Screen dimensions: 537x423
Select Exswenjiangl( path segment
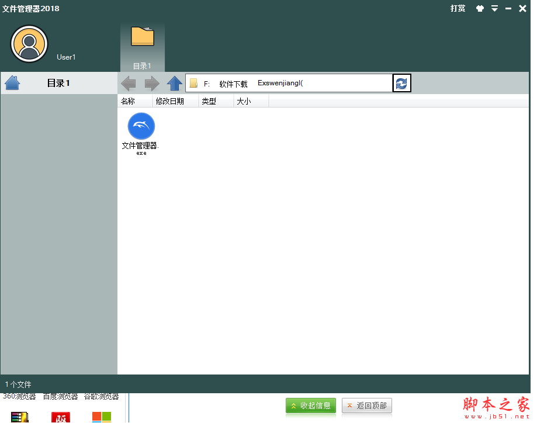tap(280, 83)
